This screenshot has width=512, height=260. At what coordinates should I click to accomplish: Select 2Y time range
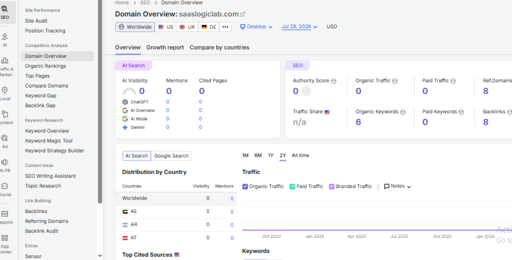(x=283, y=155)
